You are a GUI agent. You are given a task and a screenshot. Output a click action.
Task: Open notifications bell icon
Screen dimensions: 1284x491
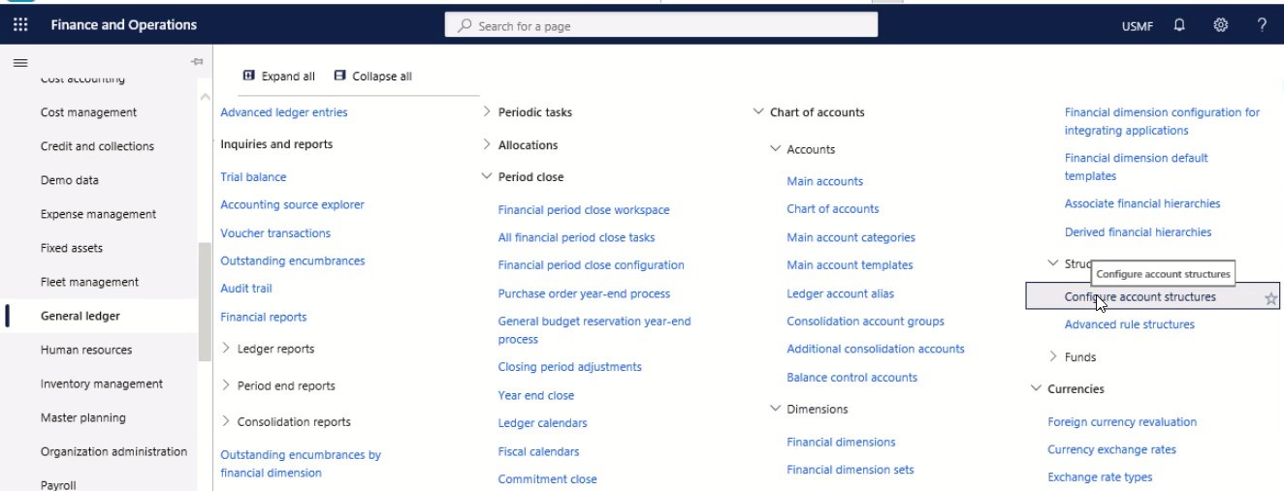tap(1179, 25)
